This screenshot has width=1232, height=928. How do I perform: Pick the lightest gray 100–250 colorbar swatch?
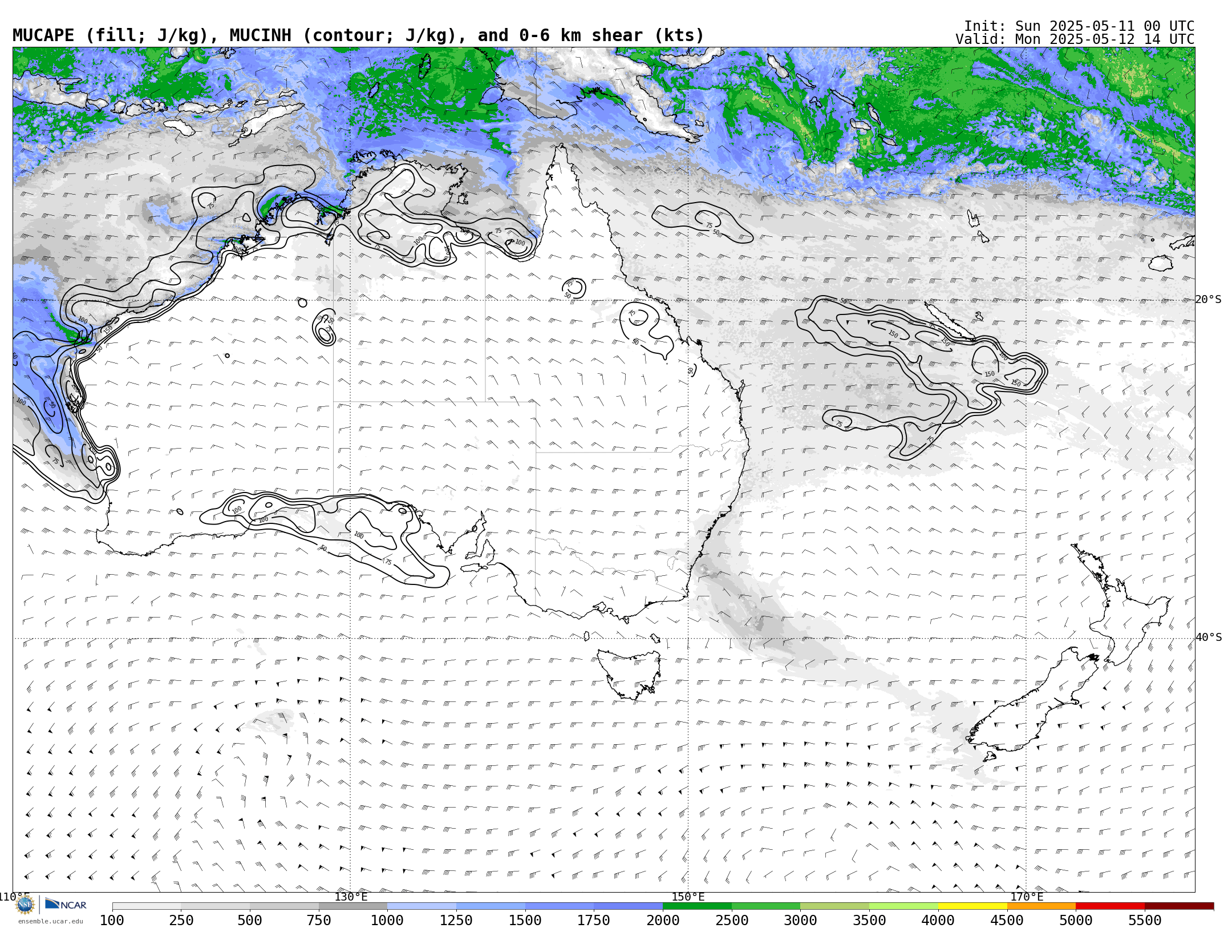(147, 906)
